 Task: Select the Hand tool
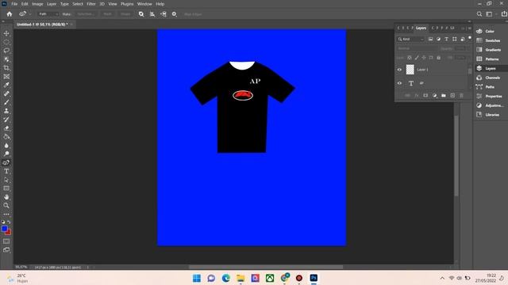(x=6, y=197)
